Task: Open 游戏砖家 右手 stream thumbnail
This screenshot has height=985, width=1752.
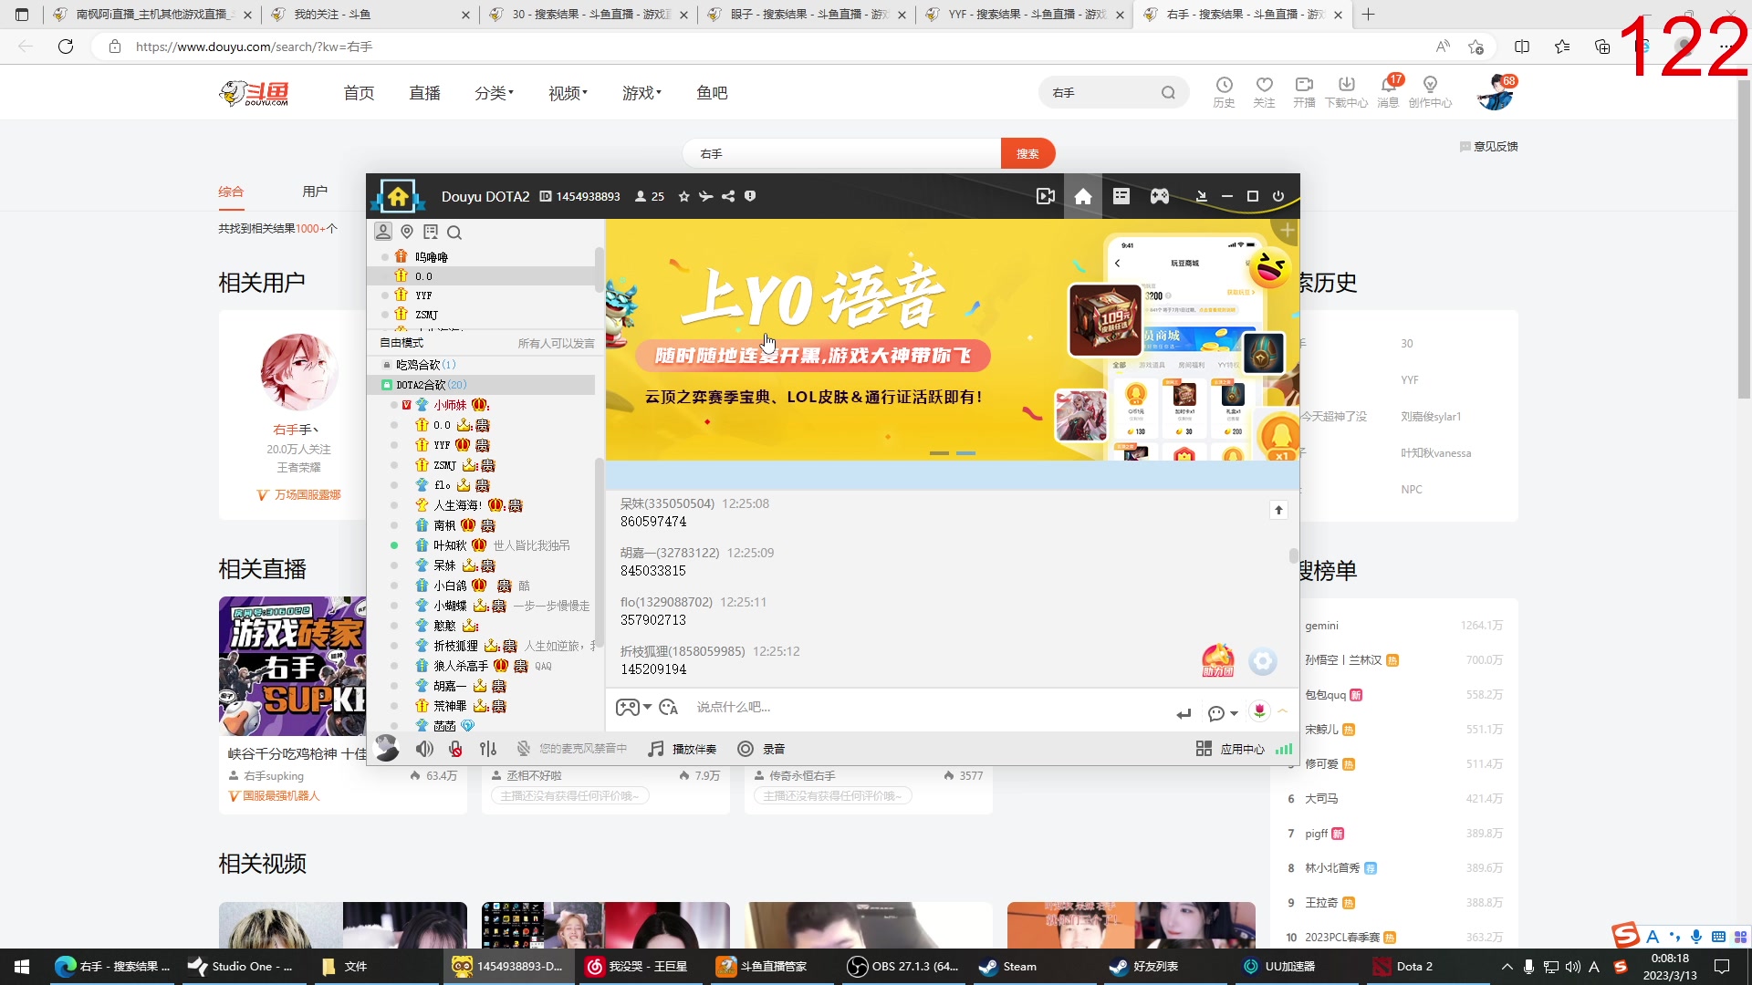Action: tap(292, 666)
